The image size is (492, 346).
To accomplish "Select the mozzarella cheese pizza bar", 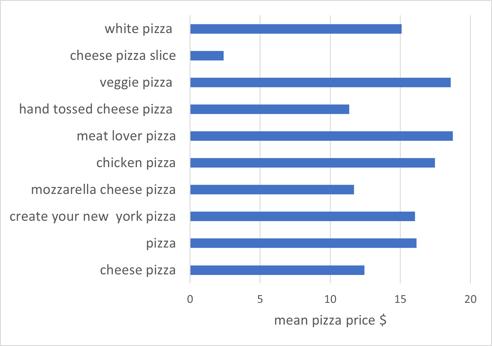I will [272, 190].
